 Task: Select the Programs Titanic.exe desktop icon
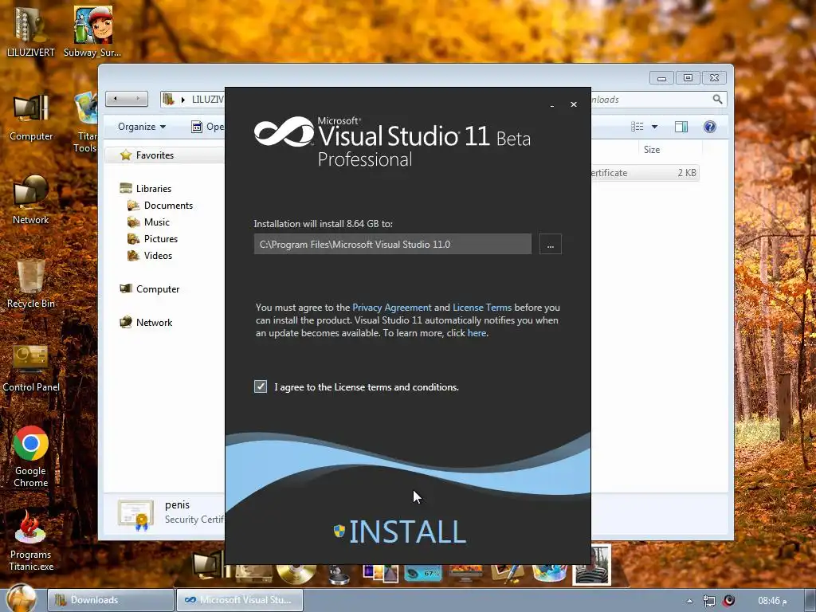31,541
